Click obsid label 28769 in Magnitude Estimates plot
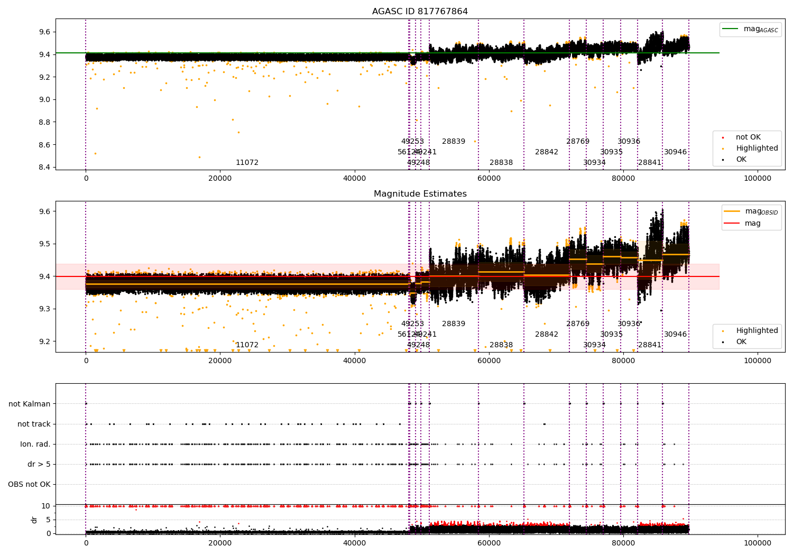793x555 pixels. point(578,324)
